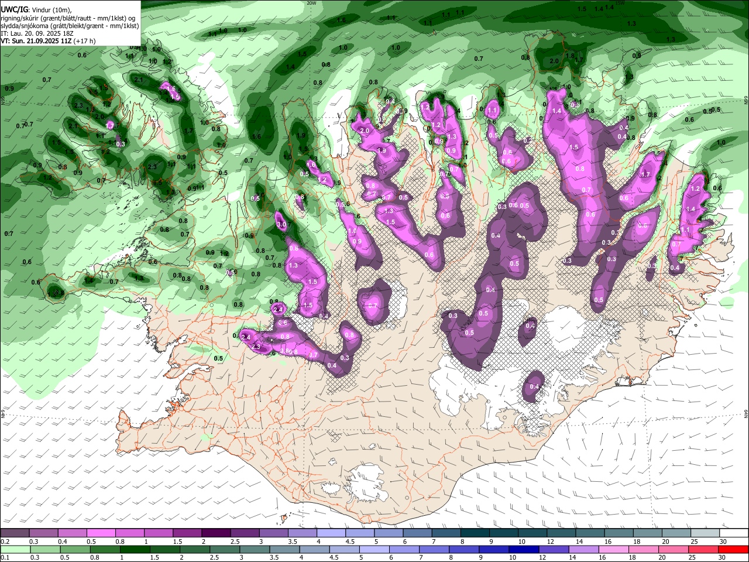Click the 4–4.5 rain legend swatch

point(314,549)
